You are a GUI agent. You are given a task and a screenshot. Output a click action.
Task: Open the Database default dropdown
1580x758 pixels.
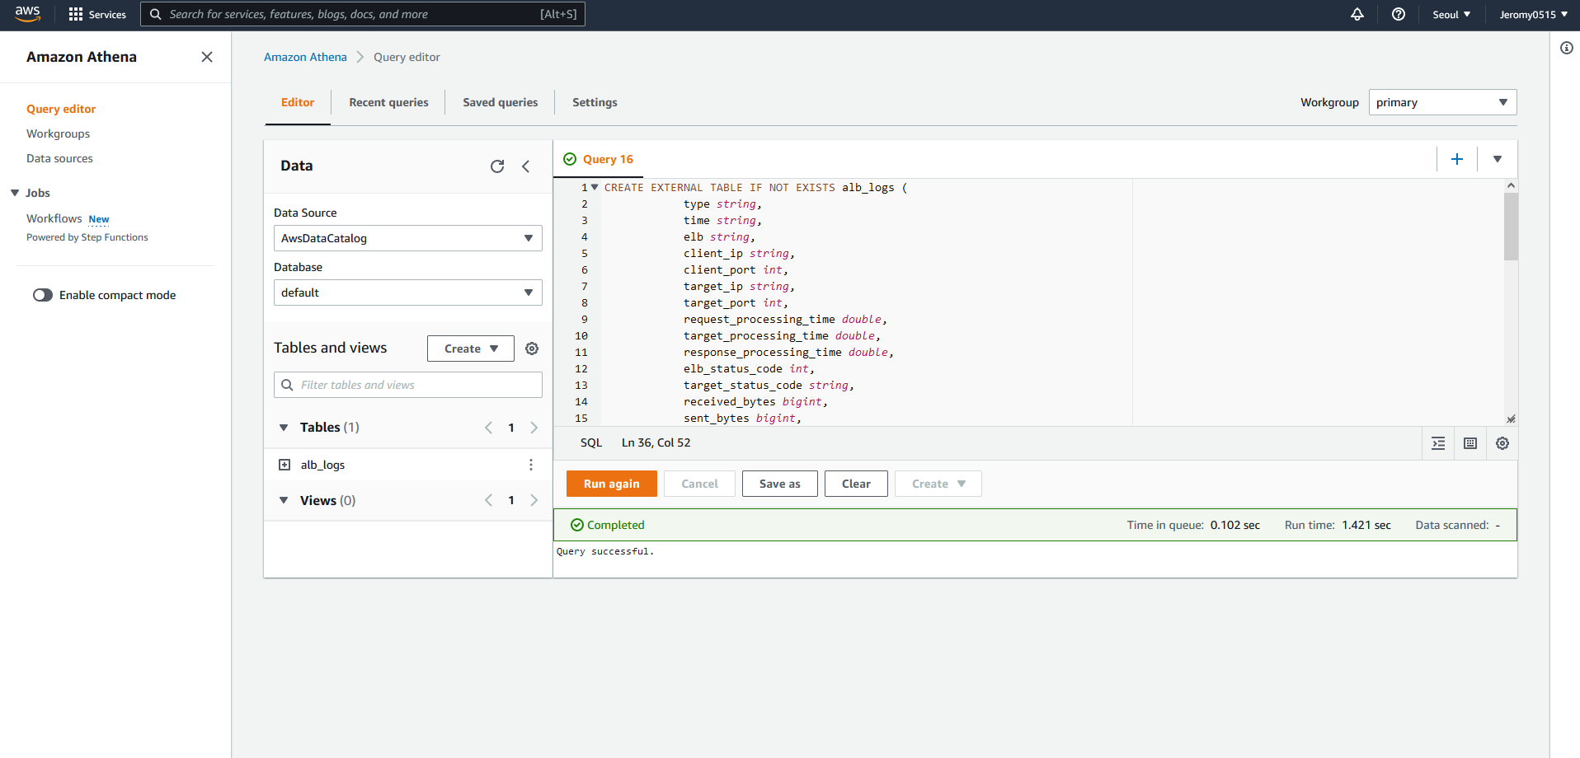[x=408, y=292]
